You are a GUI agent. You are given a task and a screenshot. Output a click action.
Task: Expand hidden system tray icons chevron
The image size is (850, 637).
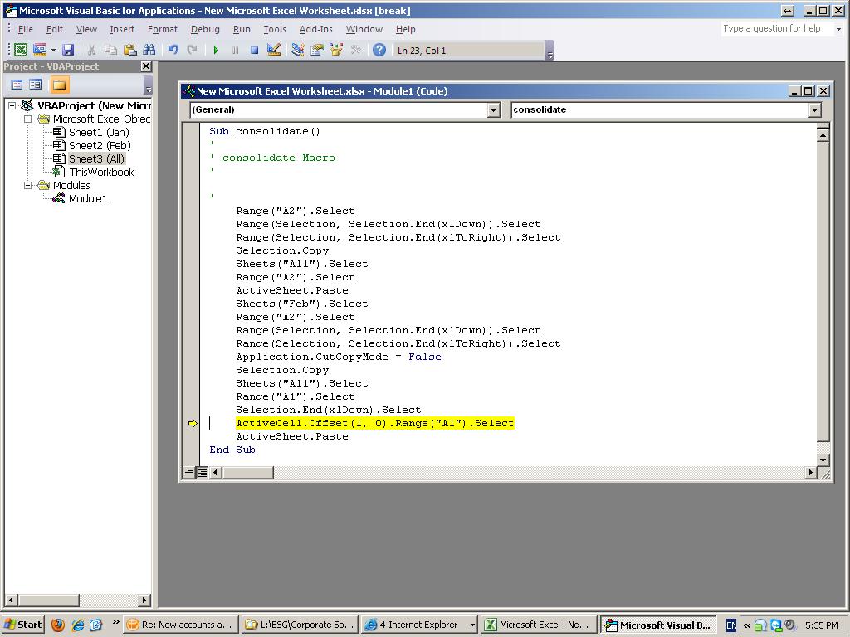746,625
